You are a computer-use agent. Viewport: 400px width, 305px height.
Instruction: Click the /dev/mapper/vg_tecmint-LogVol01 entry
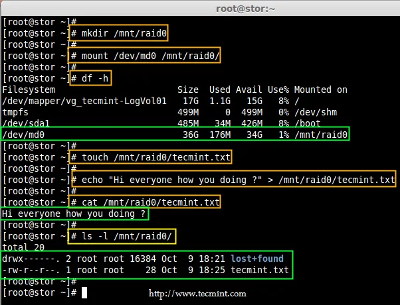[x=84, y=101]
